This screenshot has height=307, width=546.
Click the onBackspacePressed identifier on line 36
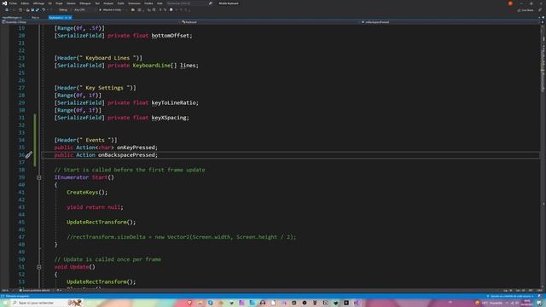(127, 155)
